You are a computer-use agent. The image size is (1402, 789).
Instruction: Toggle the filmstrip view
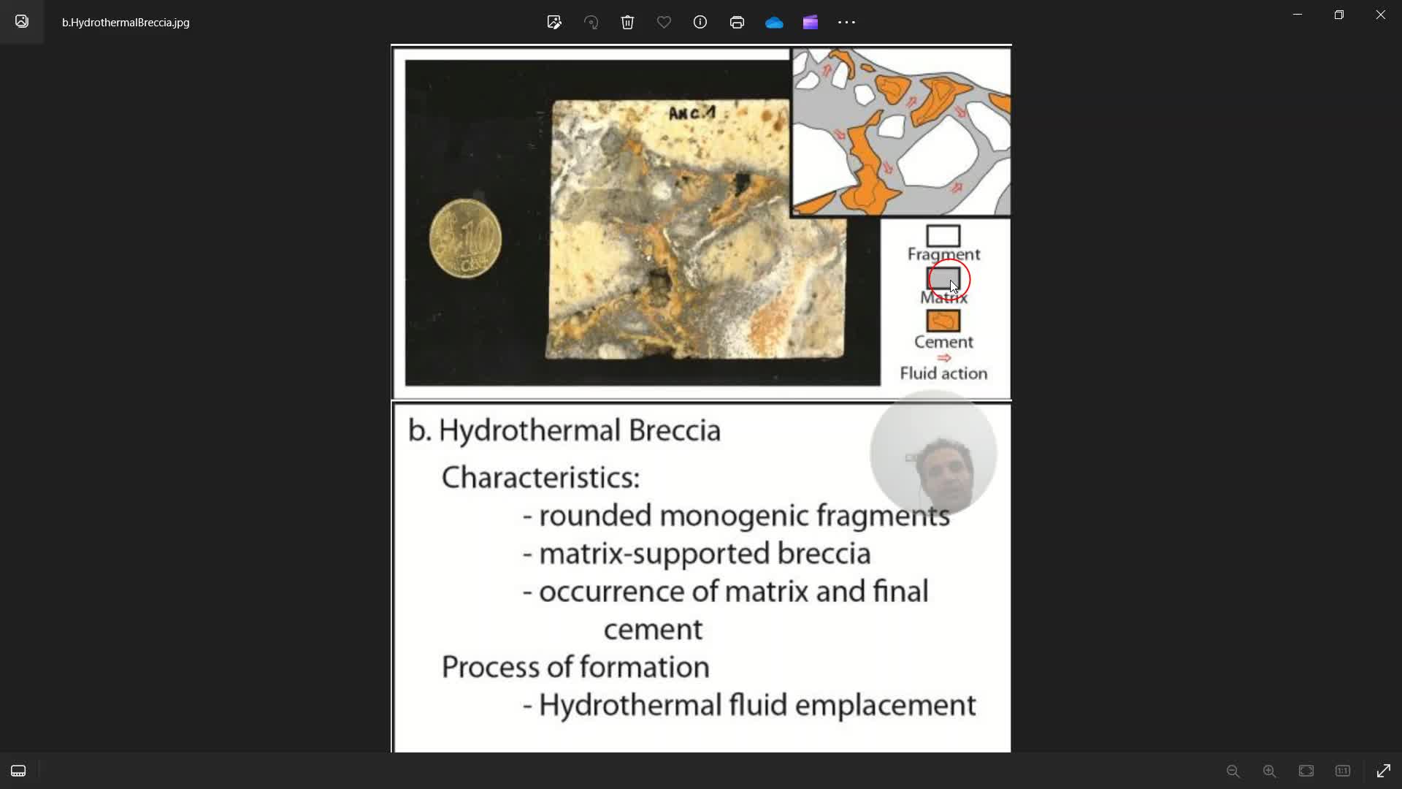point(18,771)
